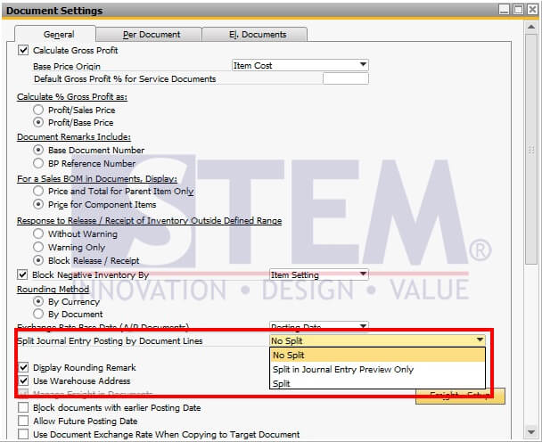Screen dimensions: 542x442
Task: Select By Currency rounding method
Action: click(38, 301)
